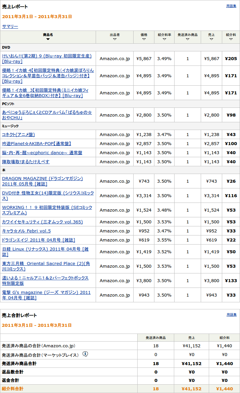This screenshot has height=393, width=240.
Task: Open 陣取場取!まるたけえべす product link
Action: [26, 162]
